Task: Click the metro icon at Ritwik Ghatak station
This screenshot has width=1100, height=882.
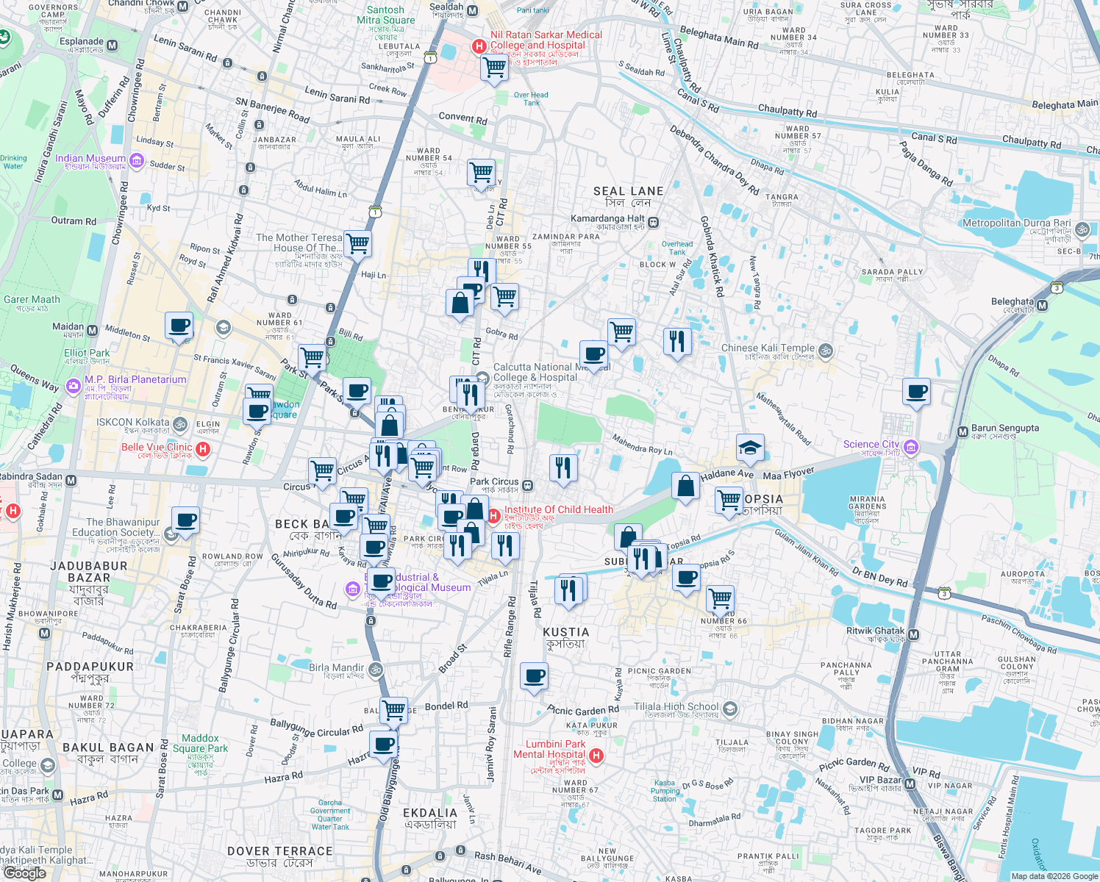Action: tap(913, 634)
